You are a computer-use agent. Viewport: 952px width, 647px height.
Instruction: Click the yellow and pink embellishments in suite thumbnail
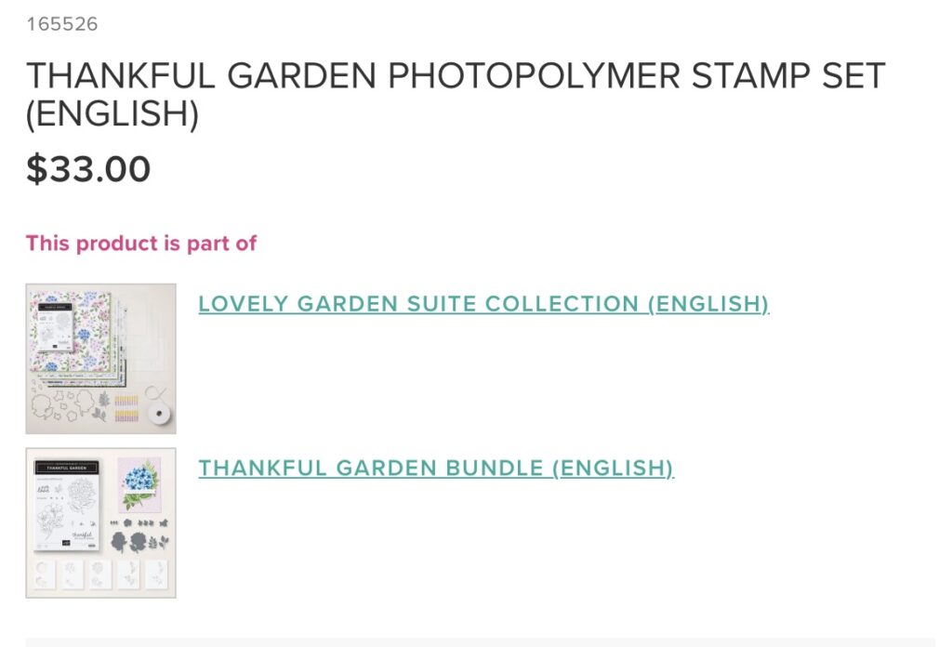126,408
